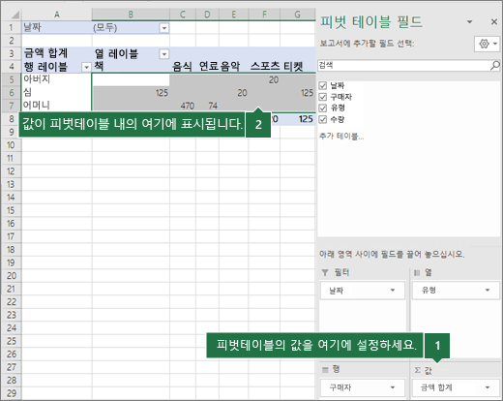Select row 20 header

tap(11, 276)
